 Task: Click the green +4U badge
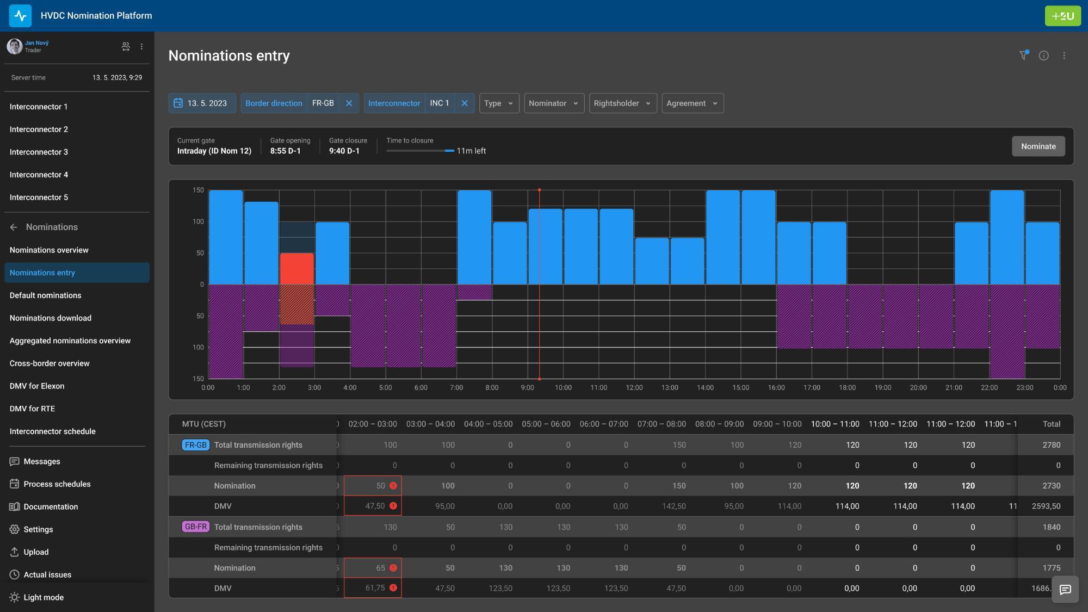(1062, 16)
